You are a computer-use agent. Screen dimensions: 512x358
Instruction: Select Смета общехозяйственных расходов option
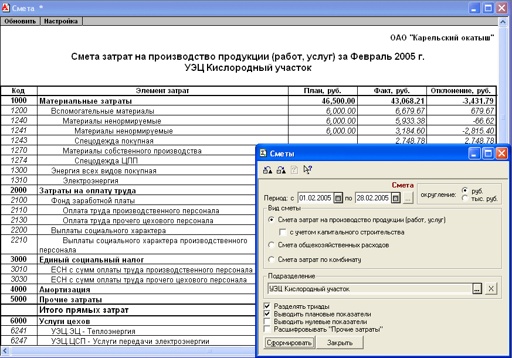pos(271,245)
